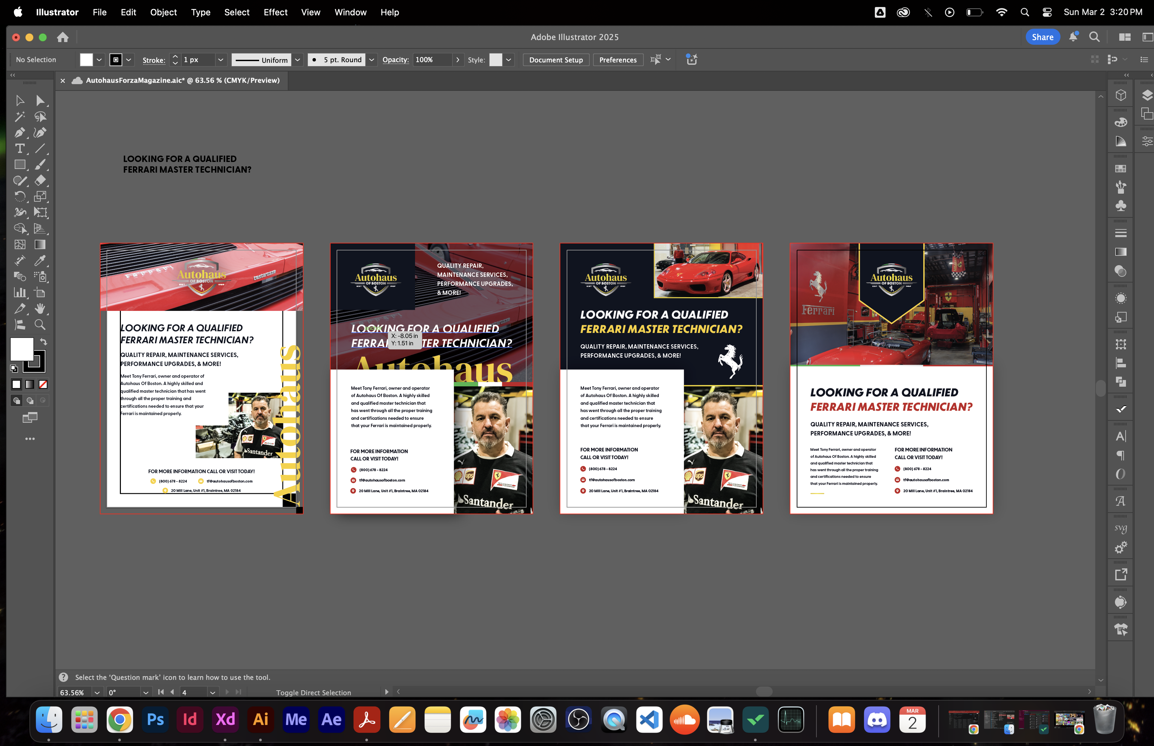Set paint mode to None
Screen dimensions: 1154x746
(43, 385)
